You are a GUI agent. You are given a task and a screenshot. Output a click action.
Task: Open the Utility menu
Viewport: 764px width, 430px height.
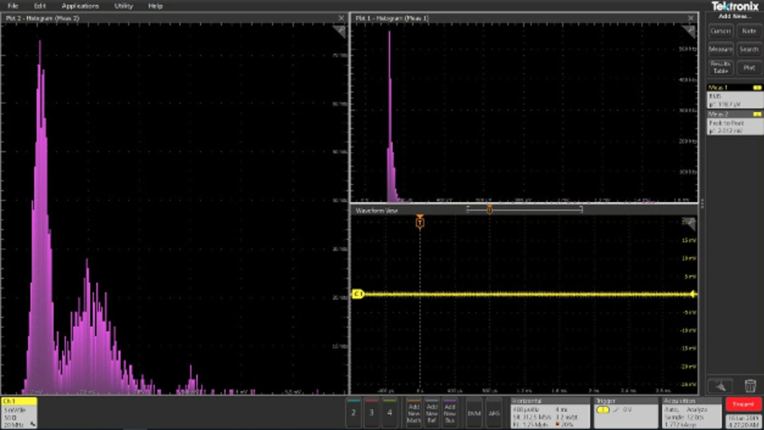click(124, 6)
